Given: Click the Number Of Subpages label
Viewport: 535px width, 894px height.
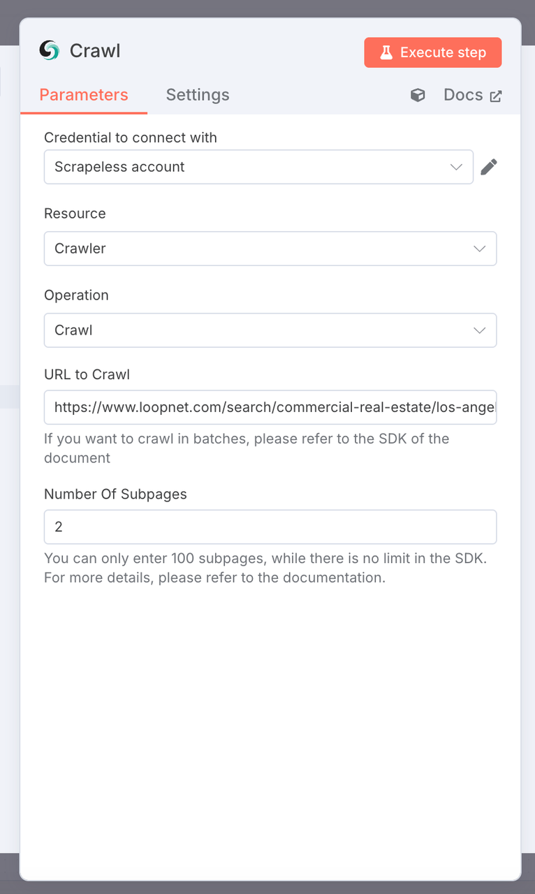Looking at the screenshot, I should (115, 494).
